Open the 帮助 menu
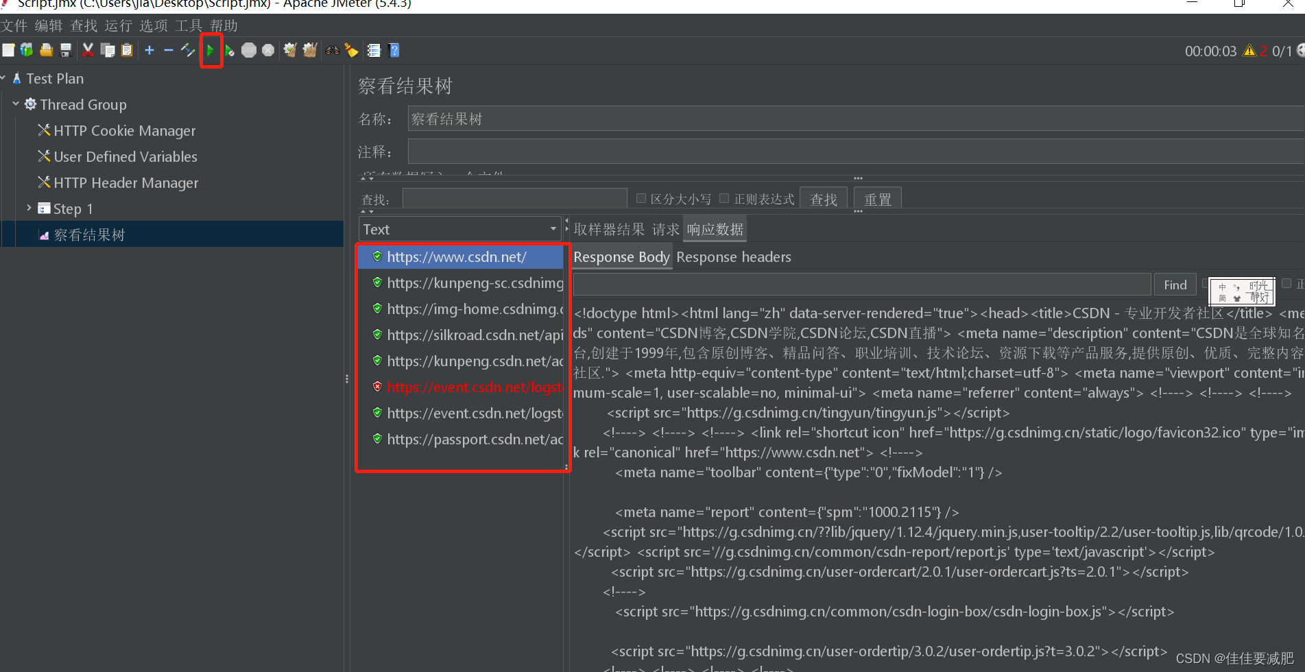Viewport: 1305px width, 672px height. pos(224,25)
